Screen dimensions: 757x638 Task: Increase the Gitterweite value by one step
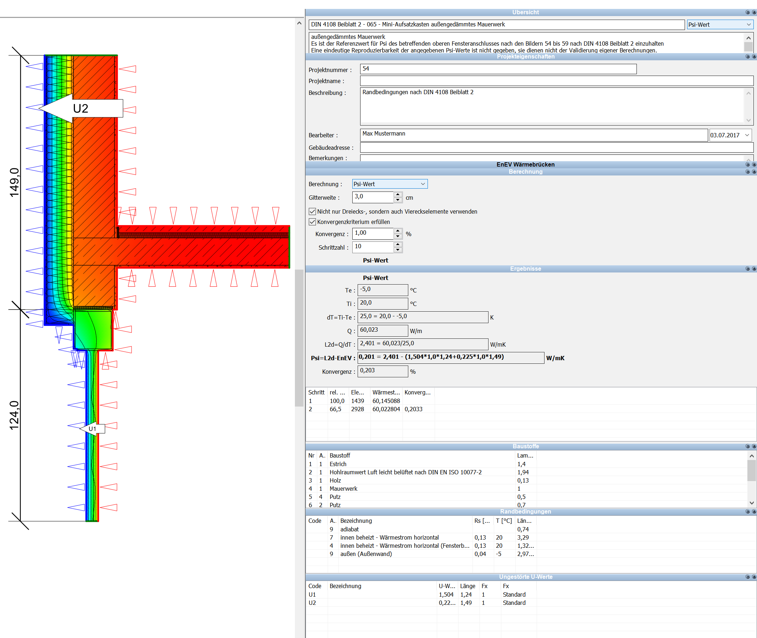pyautogui.click(x=398, y=195)
